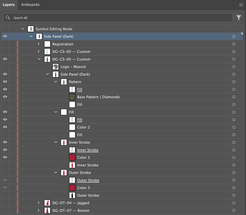246x215 pixels.
Task: Click target circle for Side Panel (Dark) top row
Action: (234, 37)
